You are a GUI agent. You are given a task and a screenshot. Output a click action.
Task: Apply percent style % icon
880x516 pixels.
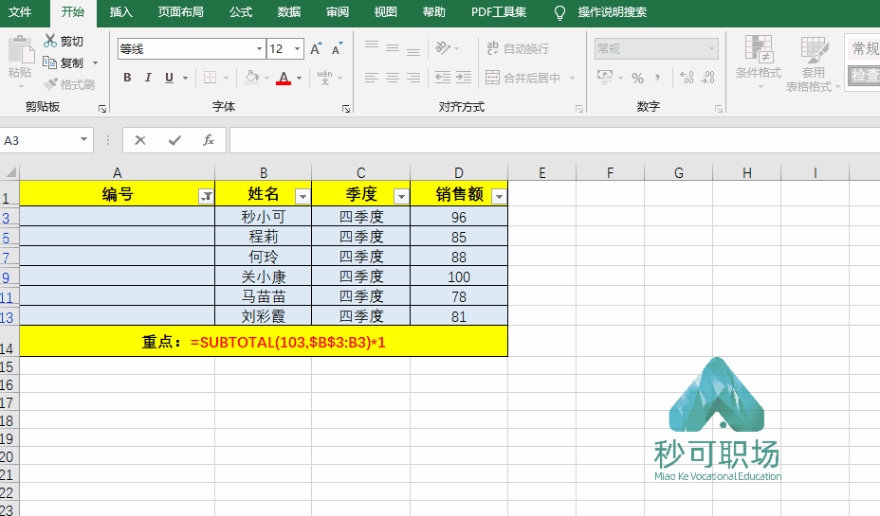pos(637,78)
